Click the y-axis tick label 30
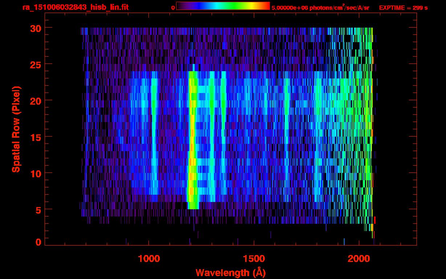The height and width of the screenshot is (279, 446). [35, 28]
